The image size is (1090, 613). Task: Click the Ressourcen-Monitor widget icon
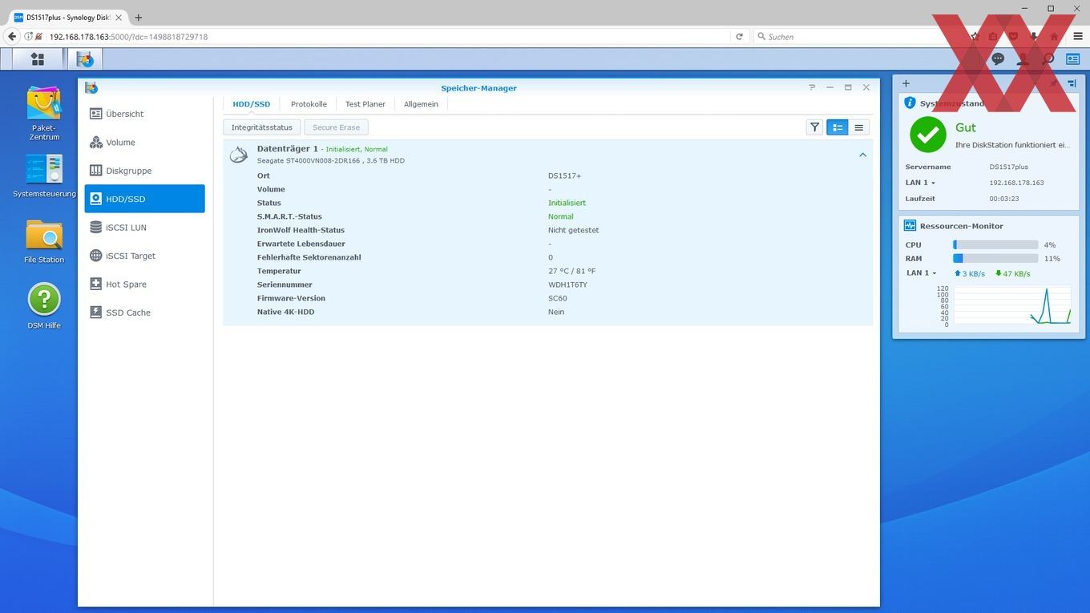[910, 226]
